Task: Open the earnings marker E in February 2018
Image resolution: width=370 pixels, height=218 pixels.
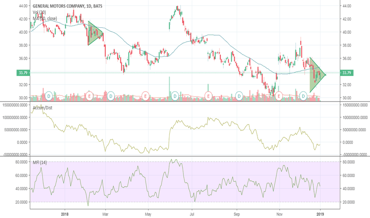Action: point(89,96)
